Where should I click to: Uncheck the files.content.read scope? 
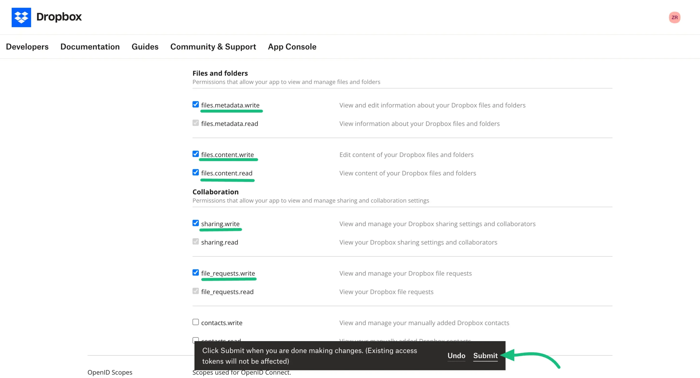[195, 172]
